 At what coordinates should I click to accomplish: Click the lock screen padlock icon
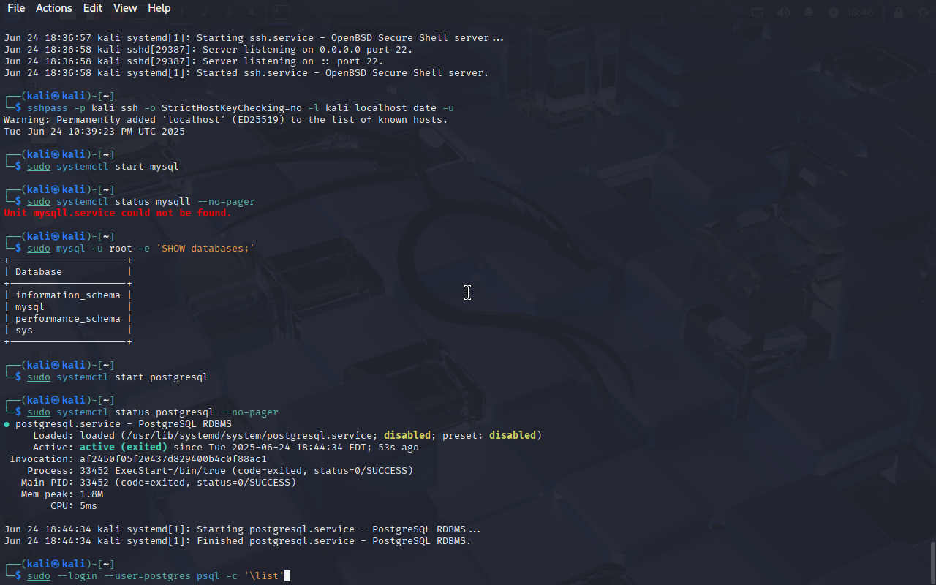[898, 12]
